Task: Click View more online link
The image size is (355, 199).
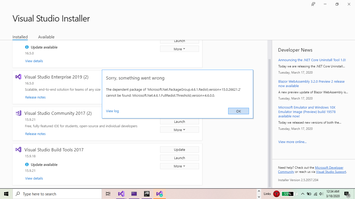Action: point(292,142)
